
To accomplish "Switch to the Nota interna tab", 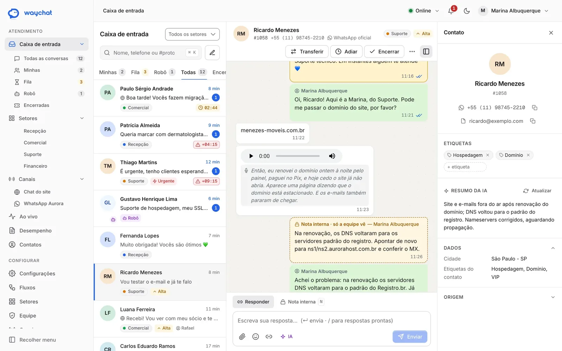I will [x=301, y=302].
